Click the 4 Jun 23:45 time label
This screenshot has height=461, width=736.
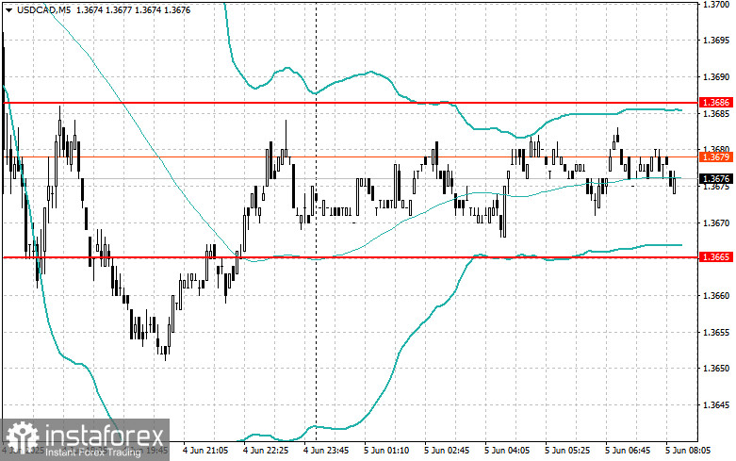coord(326,451)
